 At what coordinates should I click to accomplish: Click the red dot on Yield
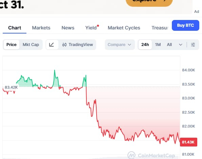click(x=98, y=26)
